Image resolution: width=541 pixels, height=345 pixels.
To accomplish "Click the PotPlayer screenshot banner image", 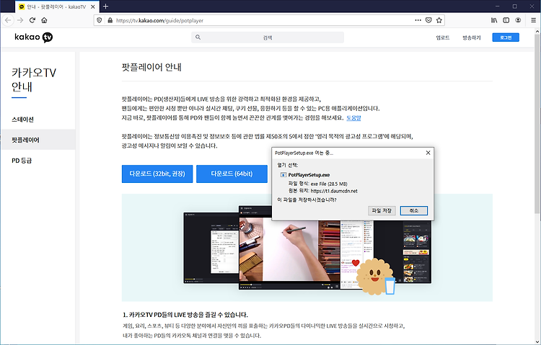I will [307, 248].
